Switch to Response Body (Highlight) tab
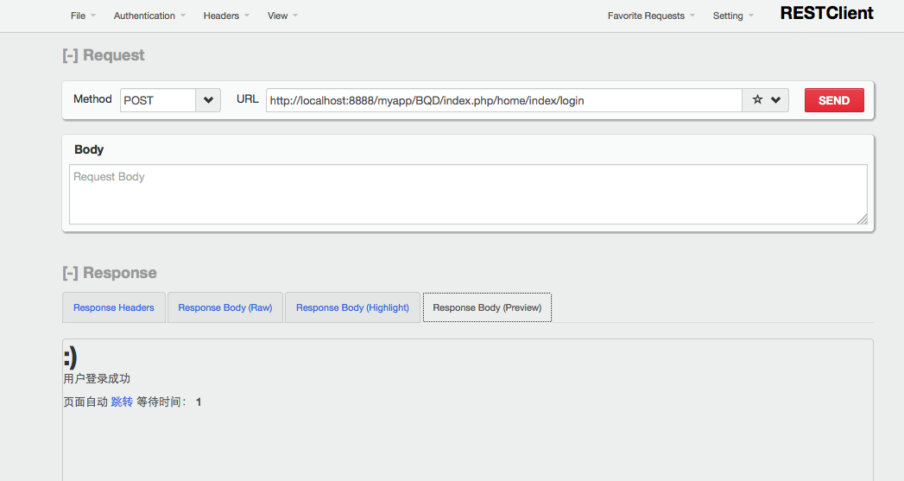This screenshot has height=481, width=904. (x=352, y=307)
